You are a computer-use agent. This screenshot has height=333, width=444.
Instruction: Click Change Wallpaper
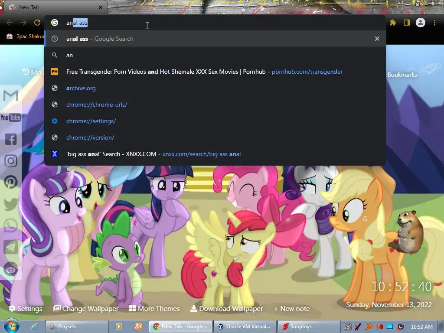[x=86, y=308]
